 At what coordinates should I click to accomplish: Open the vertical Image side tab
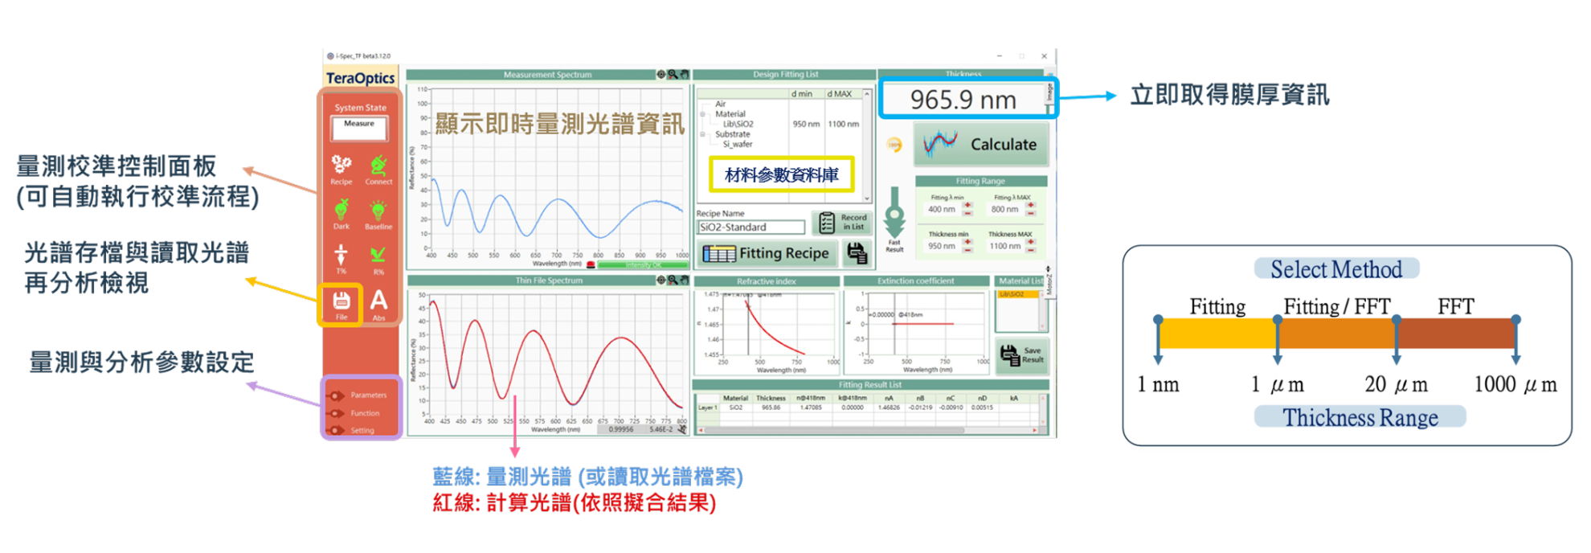click(x=1049, y=92)
